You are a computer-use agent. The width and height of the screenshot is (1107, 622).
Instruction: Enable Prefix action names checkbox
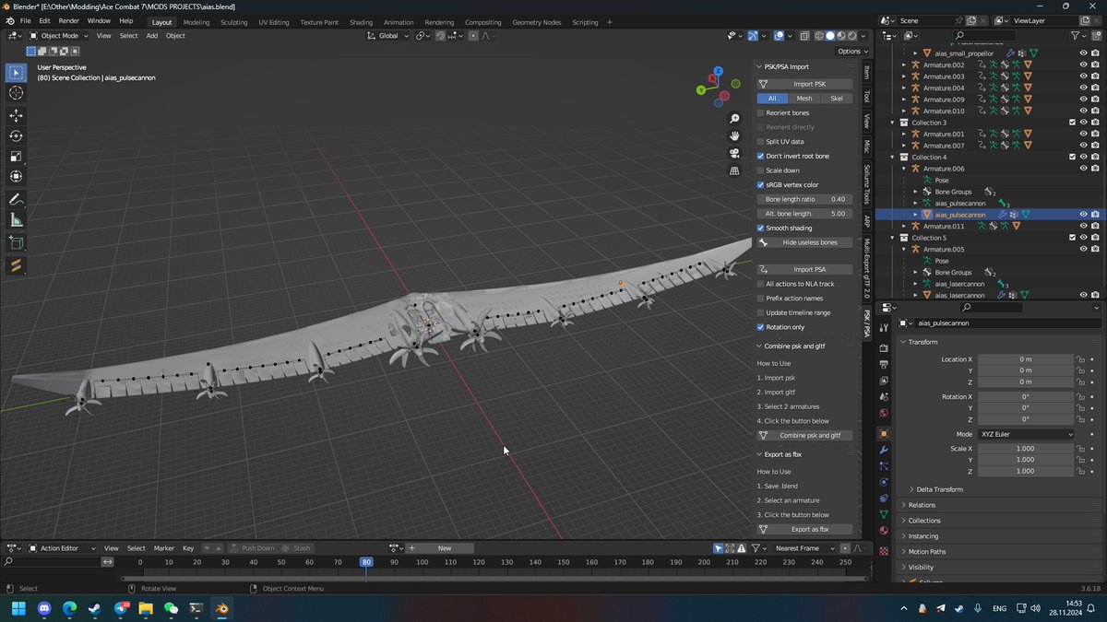tap(760, 299)
